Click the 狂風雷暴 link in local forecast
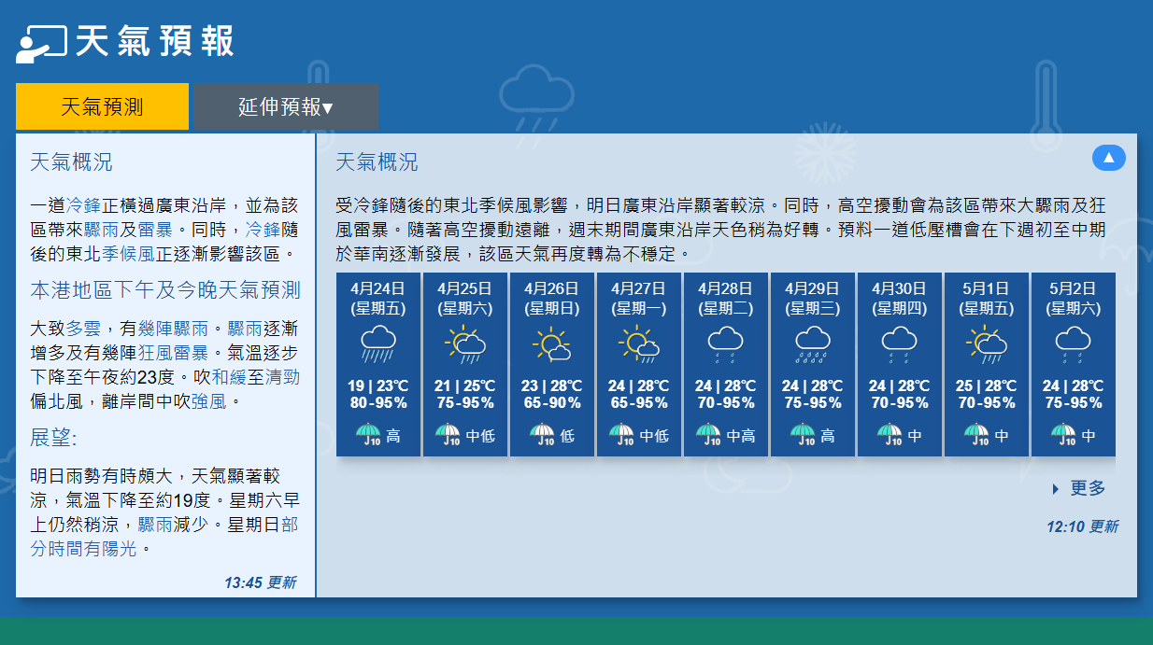This screenshot has width=1153, height=645. (174, 354)
